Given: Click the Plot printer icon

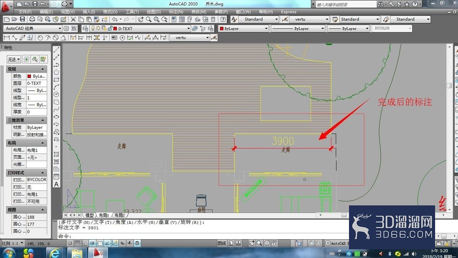Looking at the screenshot, I should (x=32, y=19).
